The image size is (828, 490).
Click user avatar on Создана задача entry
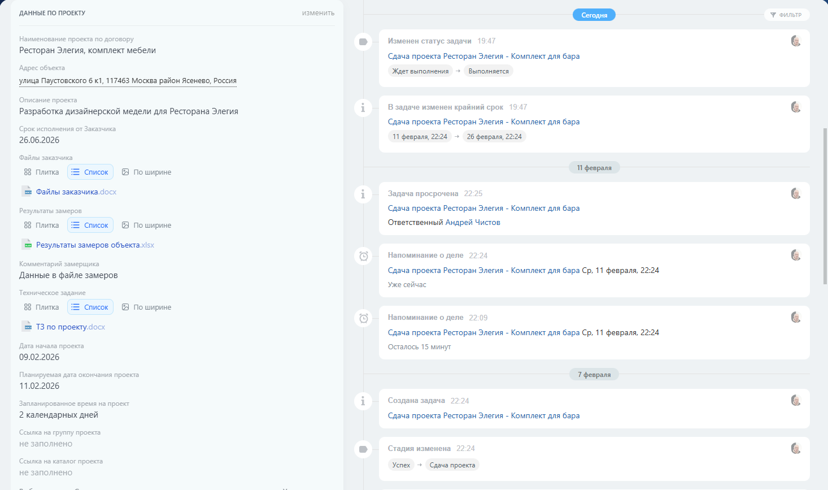(796, 401)
